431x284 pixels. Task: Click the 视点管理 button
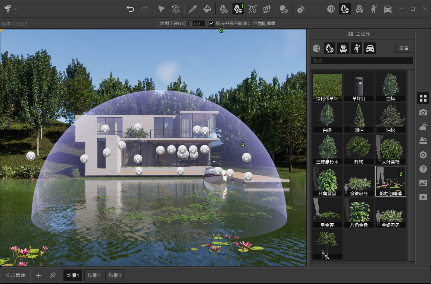coord(15,275)
